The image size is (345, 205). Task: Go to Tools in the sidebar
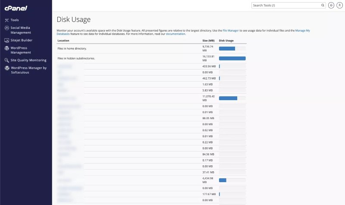pos(15,20)
